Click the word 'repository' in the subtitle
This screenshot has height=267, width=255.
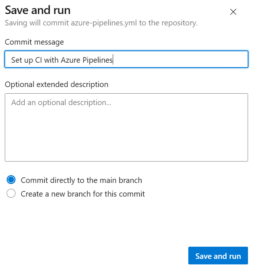coord(179,23)
